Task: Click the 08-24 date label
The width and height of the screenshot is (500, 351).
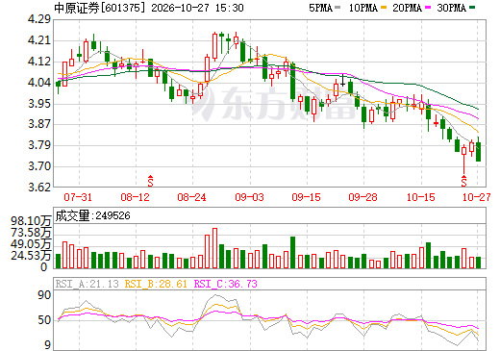Action: (x=192, y=197)
